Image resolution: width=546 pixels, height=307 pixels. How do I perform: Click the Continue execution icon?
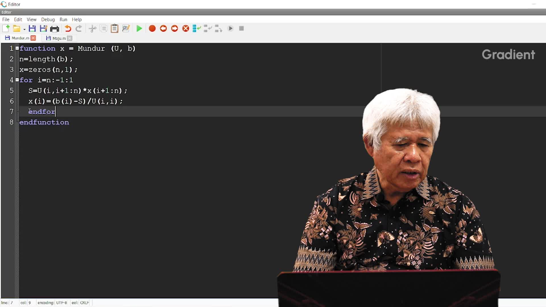coord(230,28)
